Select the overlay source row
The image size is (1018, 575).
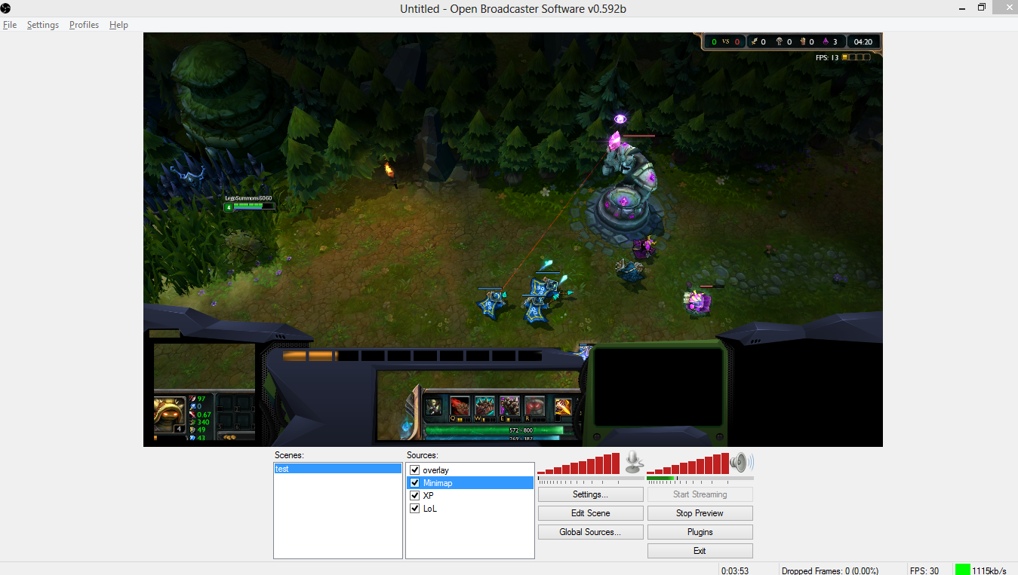click(x=470, y=470)
